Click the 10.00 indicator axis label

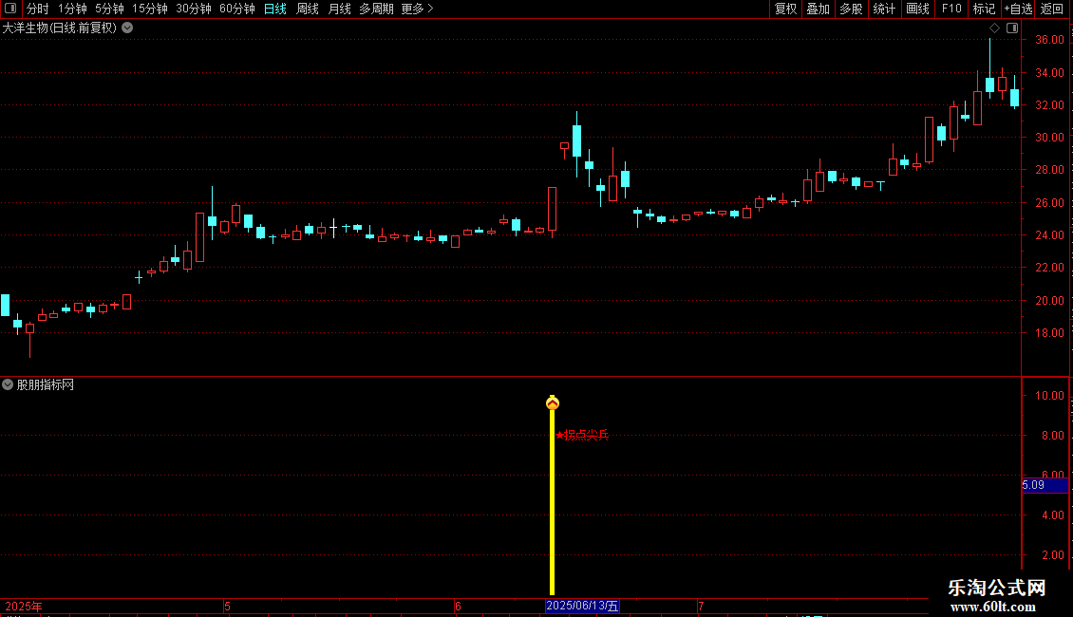[x=1049, y=396]
